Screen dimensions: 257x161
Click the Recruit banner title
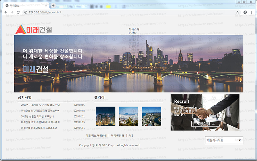tap(182, 102)
